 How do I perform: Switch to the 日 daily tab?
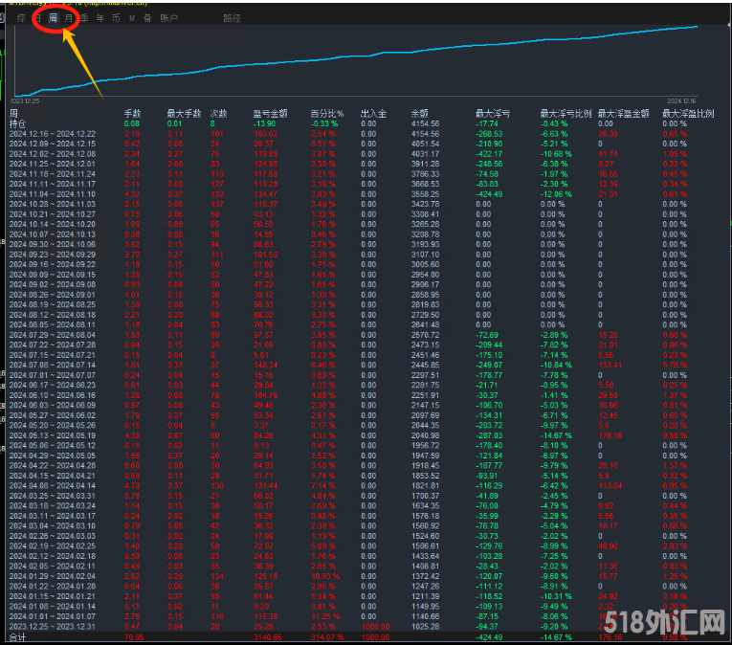38,18
